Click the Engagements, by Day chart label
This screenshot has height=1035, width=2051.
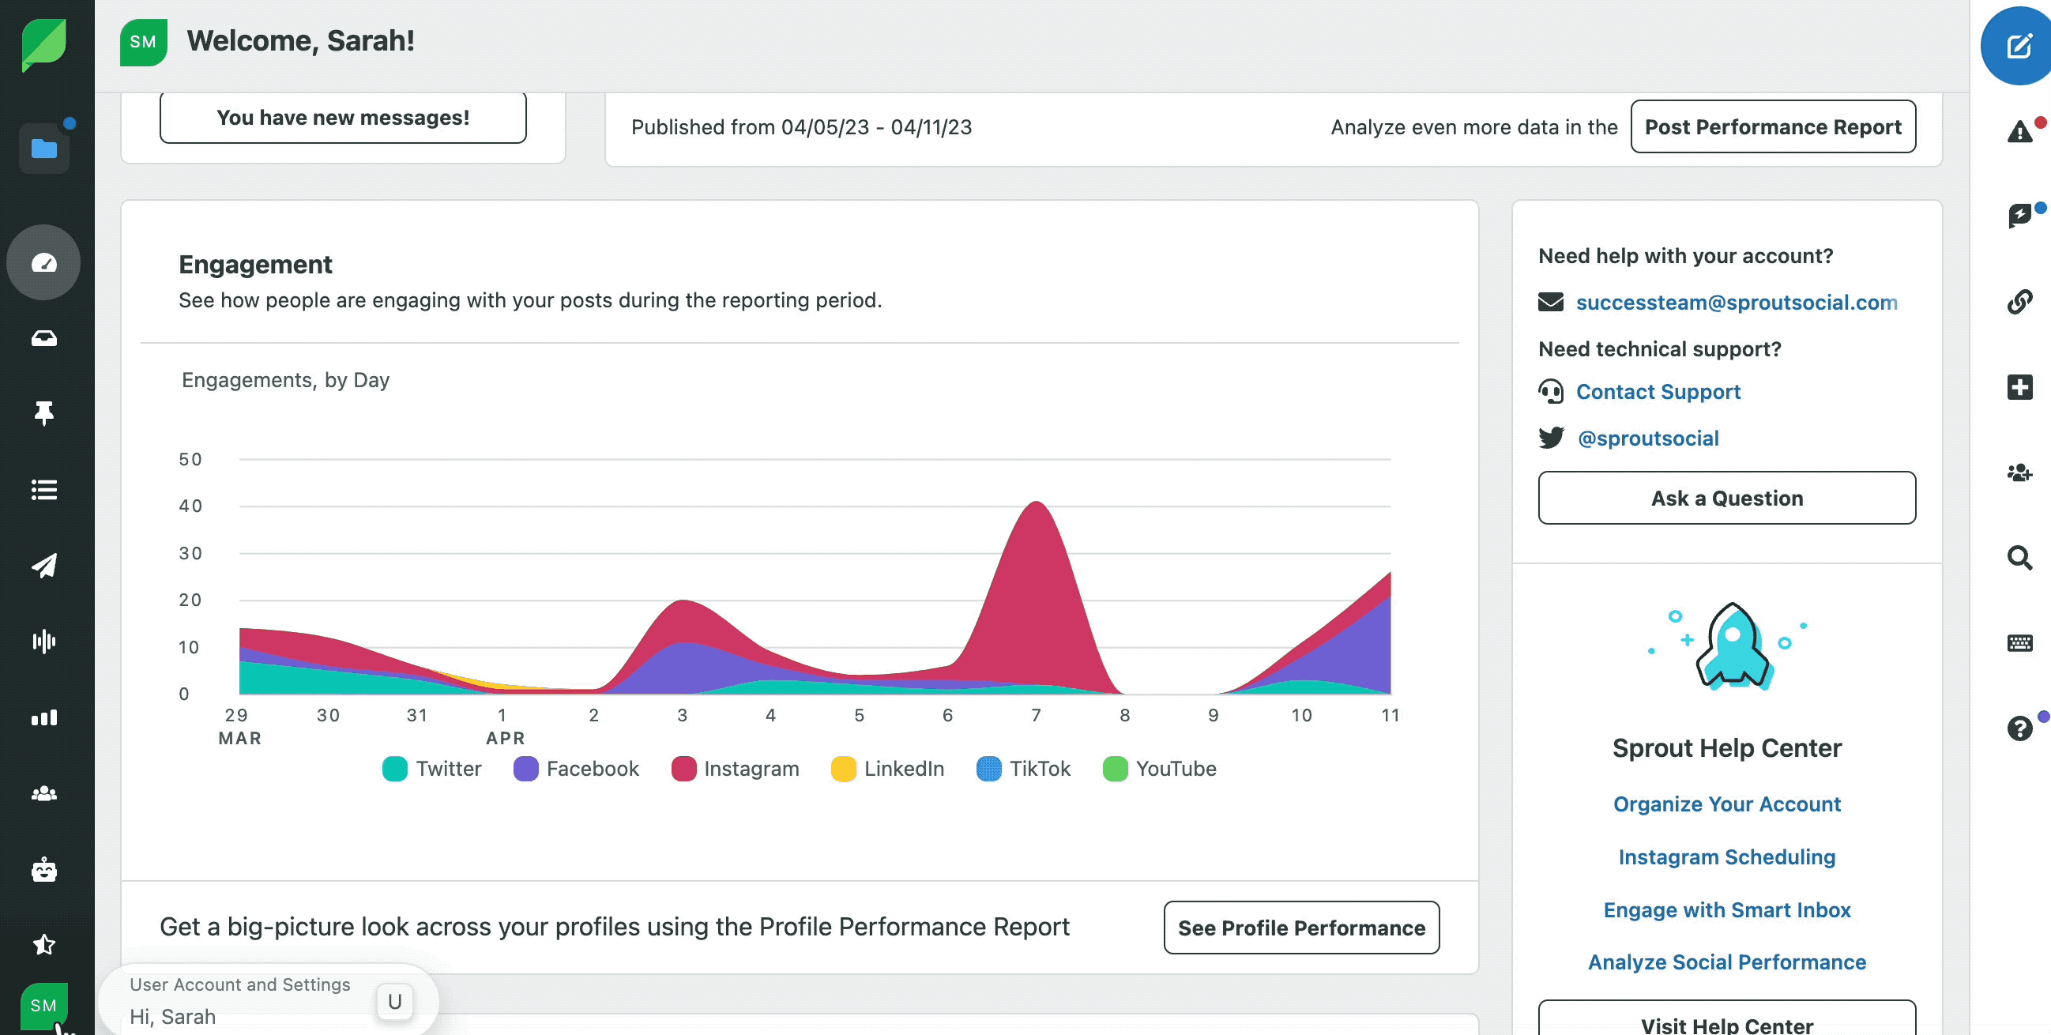coord(286,380)
